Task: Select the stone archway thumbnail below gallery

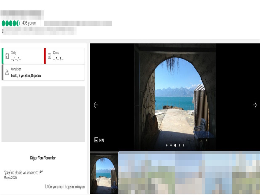Action: click(104, 173)
